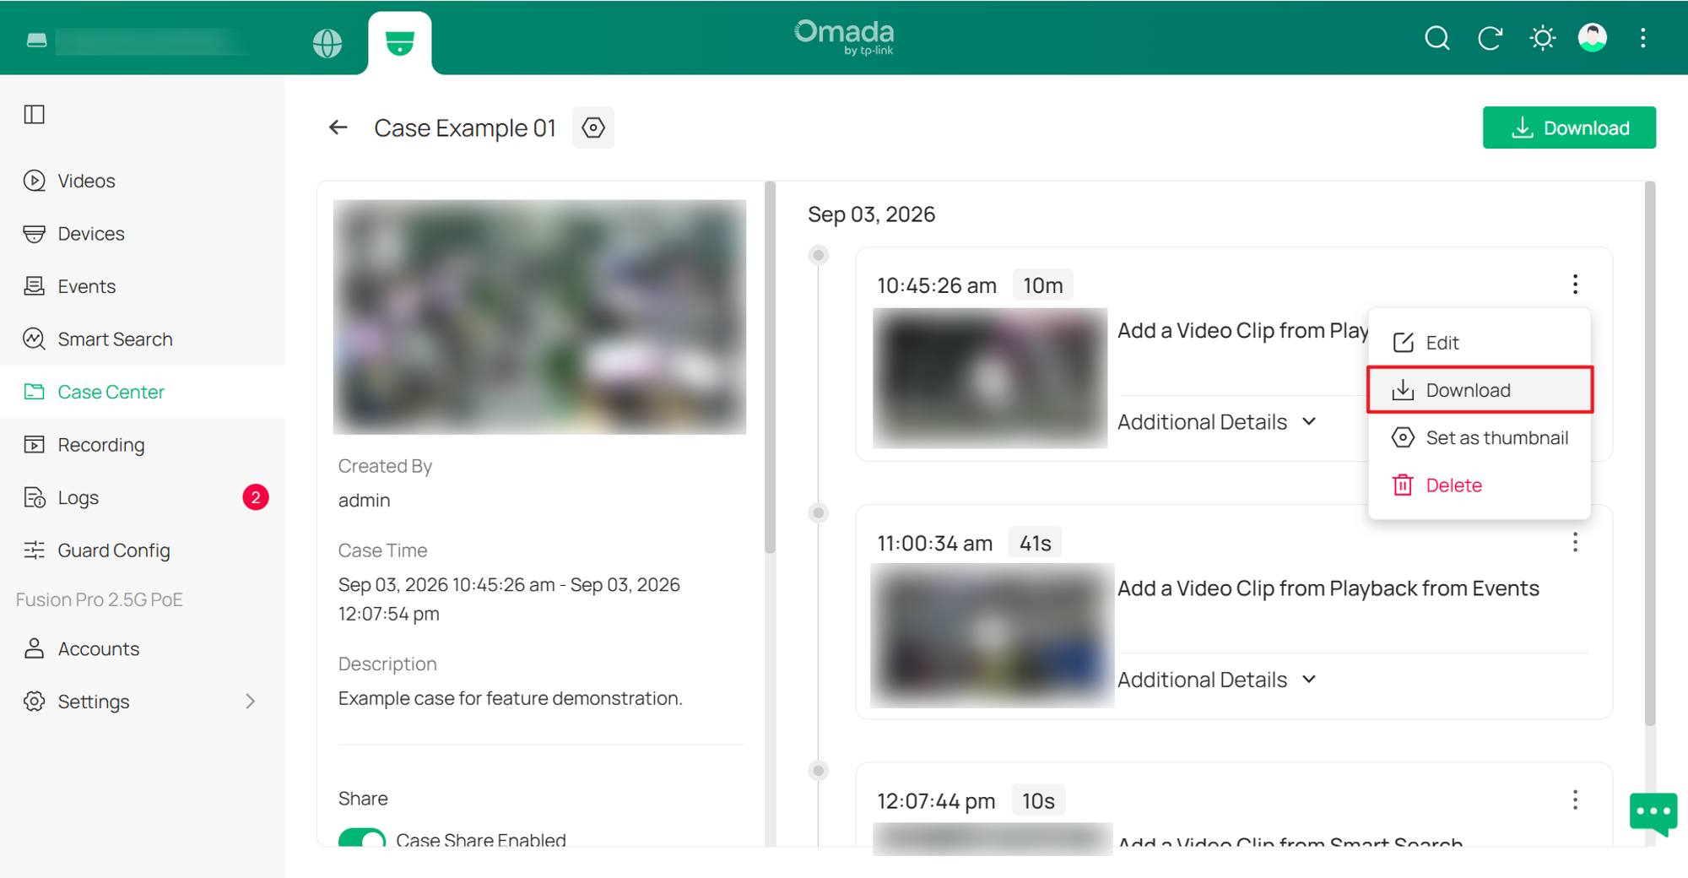Open the 11:00:34 am clip thumbnail

992,635
